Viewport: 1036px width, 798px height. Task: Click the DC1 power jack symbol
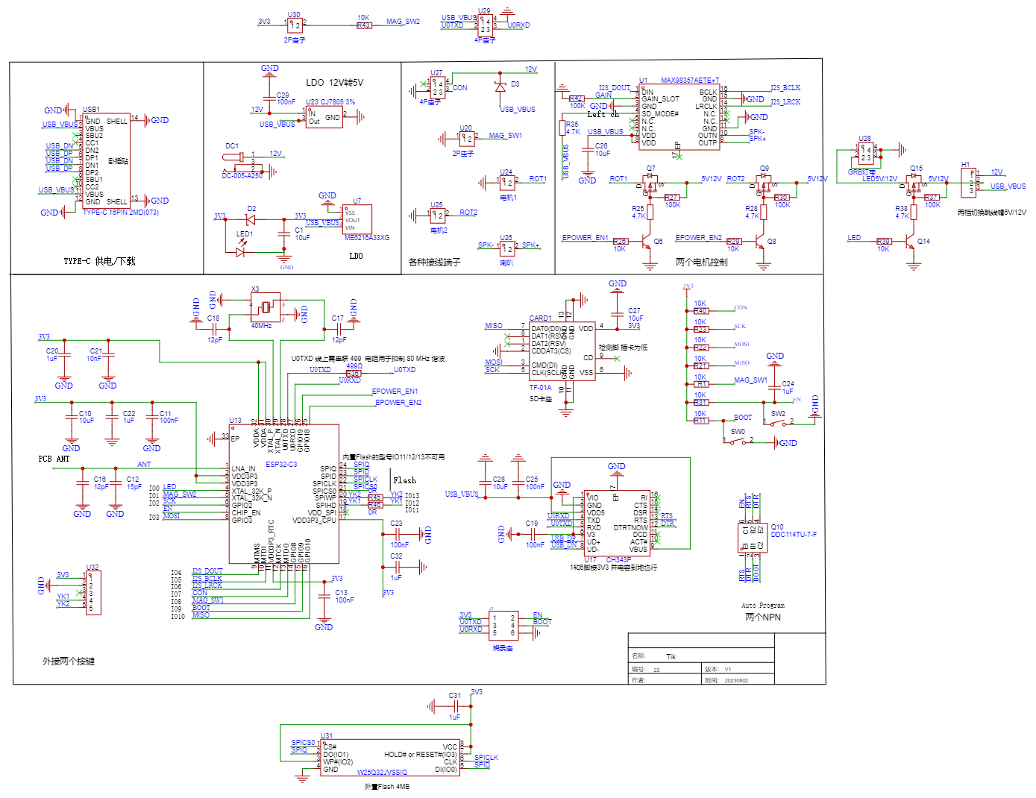[242, 162]
